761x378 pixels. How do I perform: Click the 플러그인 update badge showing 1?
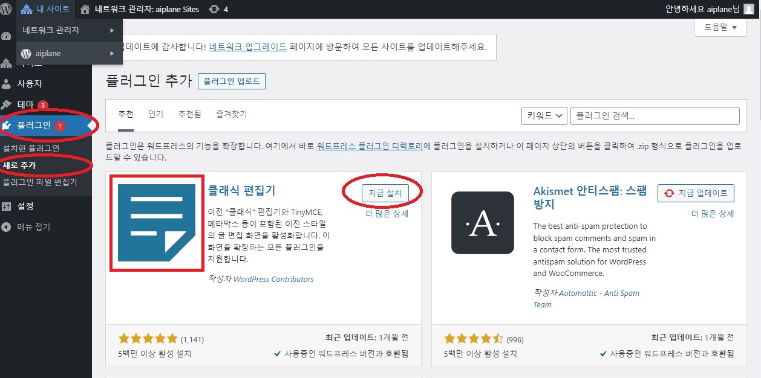click(60, 126)
